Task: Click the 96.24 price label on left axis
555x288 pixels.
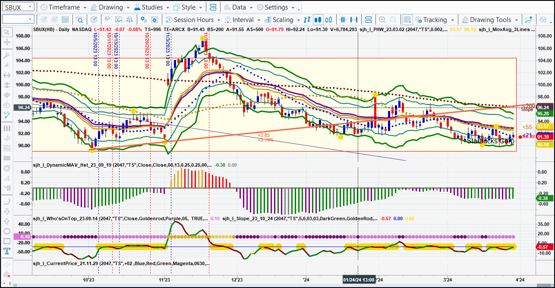Action: (23, 108)
